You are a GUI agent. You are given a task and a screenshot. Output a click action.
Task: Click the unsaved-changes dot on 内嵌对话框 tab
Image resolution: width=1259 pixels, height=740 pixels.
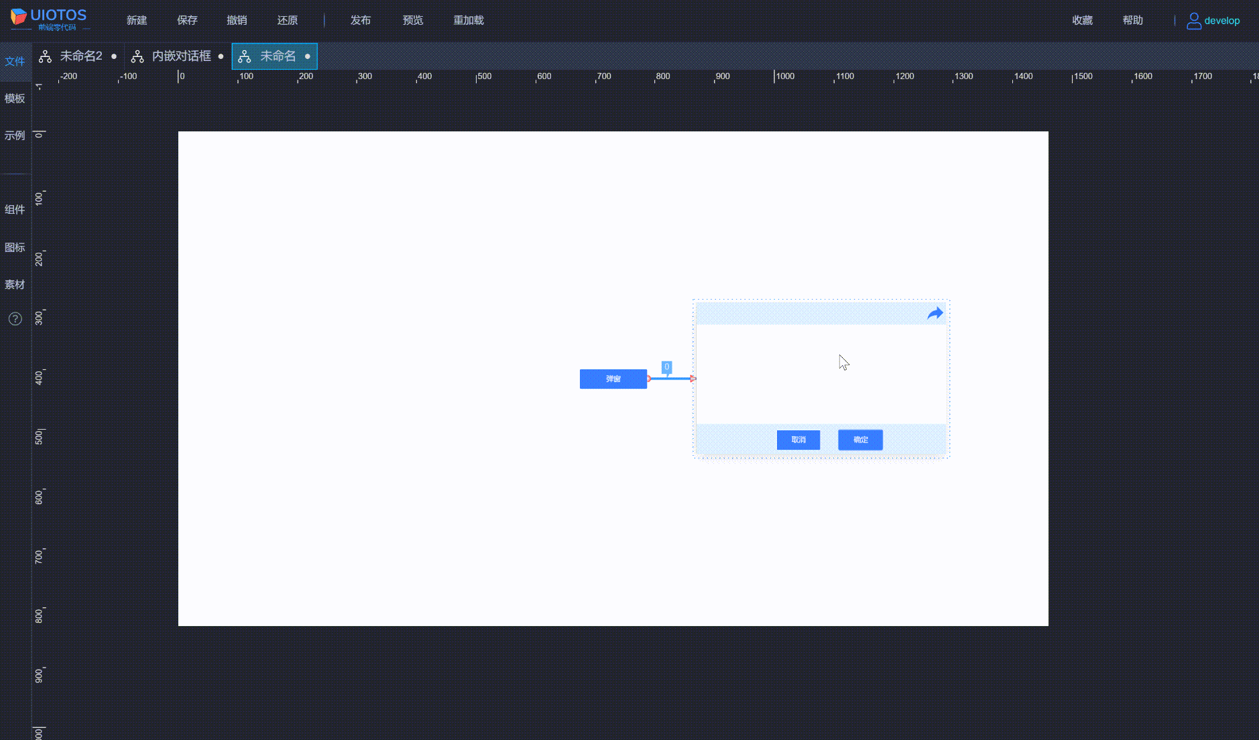[x=221, y=56]
